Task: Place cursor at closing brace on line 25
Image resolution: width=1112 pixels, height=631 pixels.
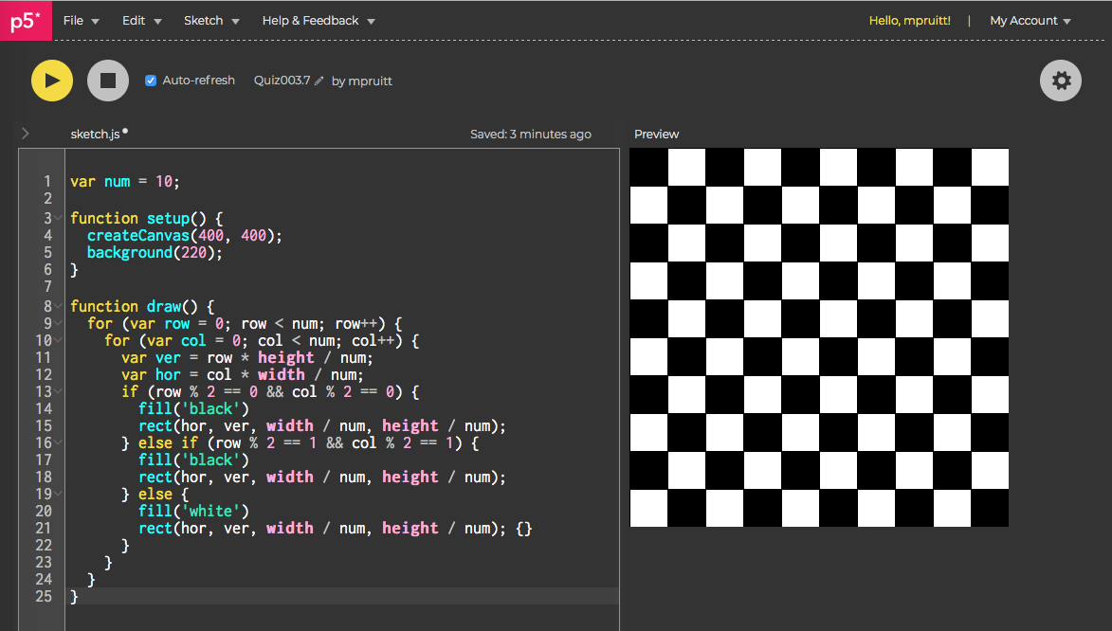Action: click(x=74, y=596)
